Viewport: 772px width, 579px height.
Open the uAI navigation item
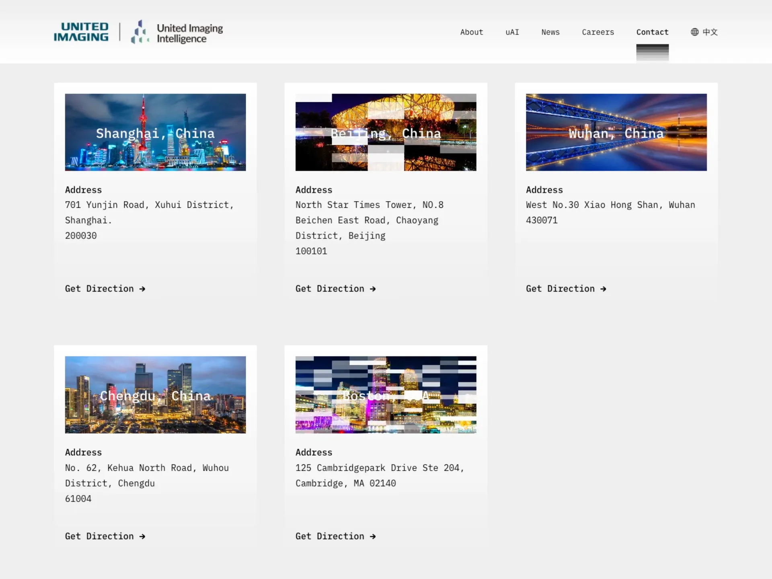512,32
